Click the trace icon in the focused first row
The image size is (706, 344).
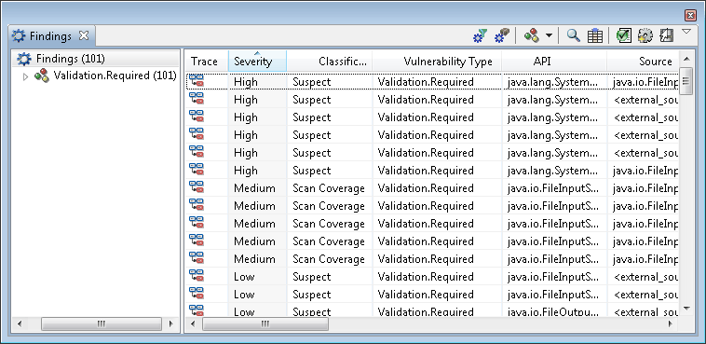(x=197, y=81)
